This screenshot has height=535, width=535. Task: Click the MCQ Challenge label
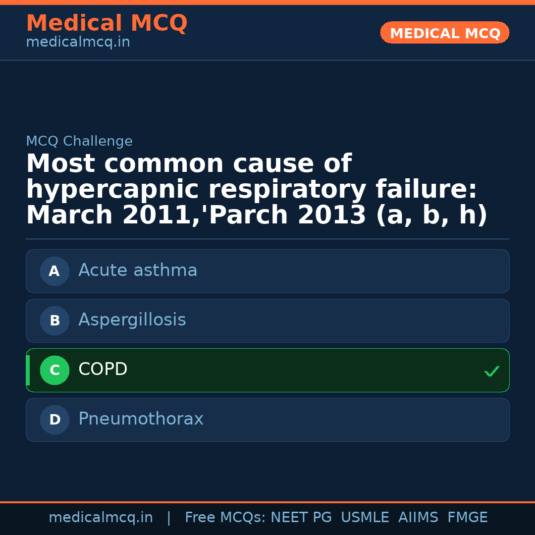[x=79, y=141]
